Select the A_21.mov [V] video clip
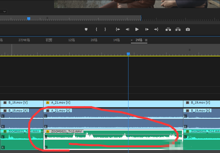220x153 pixels. coord(113,104)
